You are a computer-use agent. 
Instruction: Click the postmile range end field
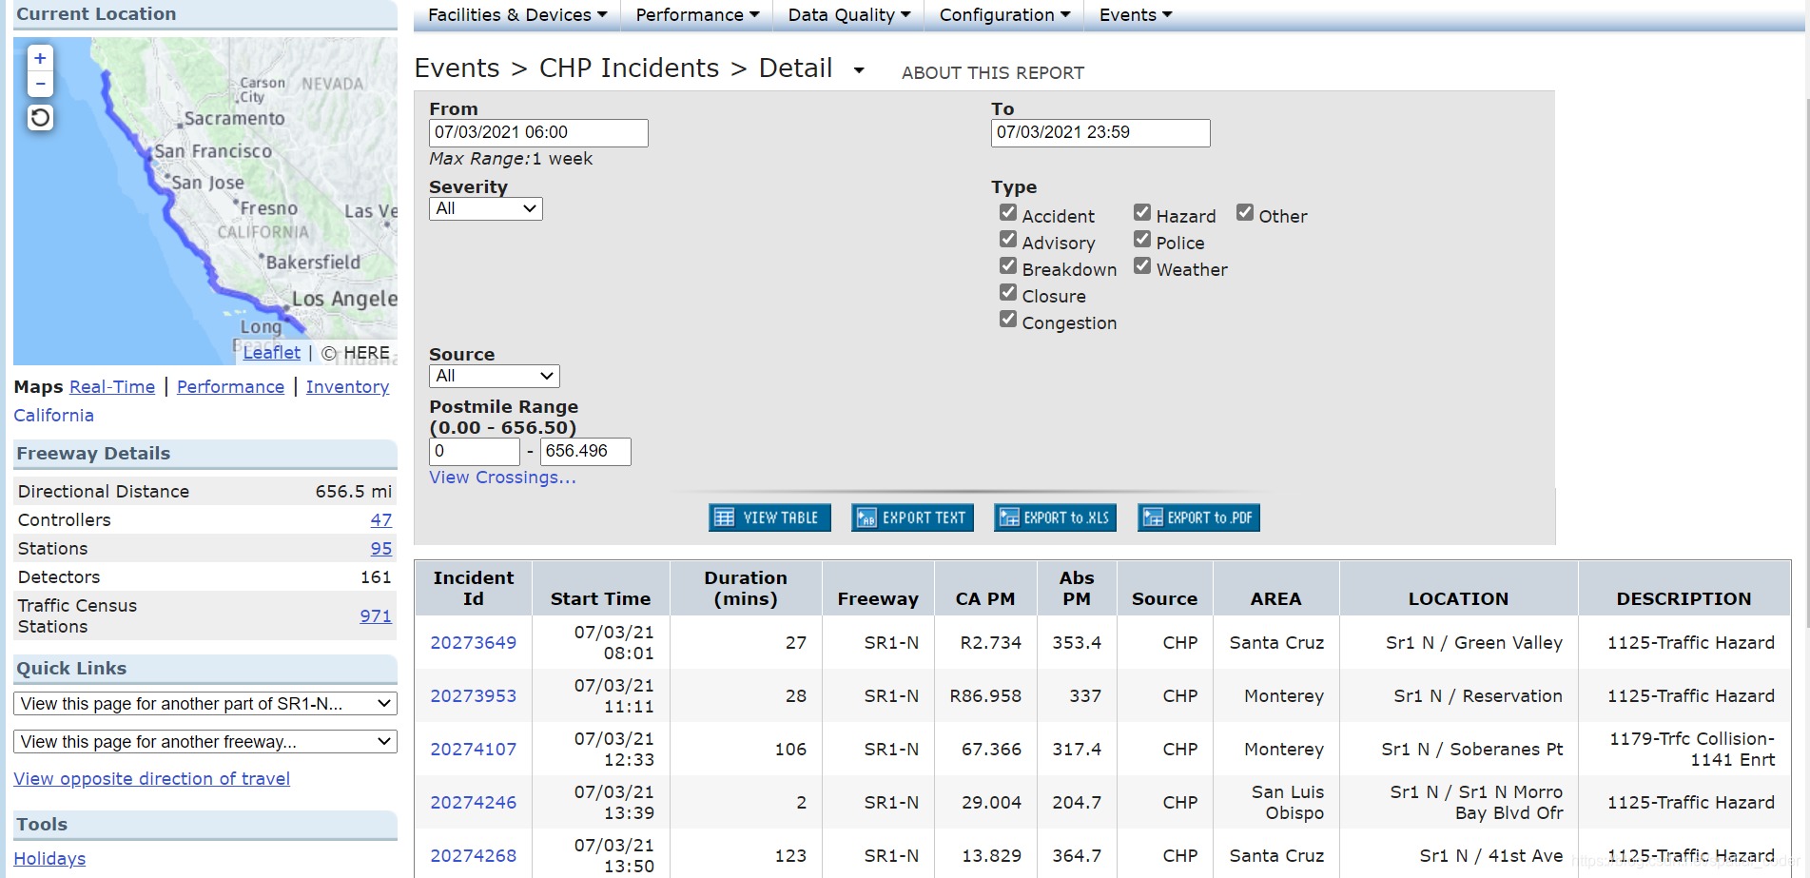[x=585, y=451]
